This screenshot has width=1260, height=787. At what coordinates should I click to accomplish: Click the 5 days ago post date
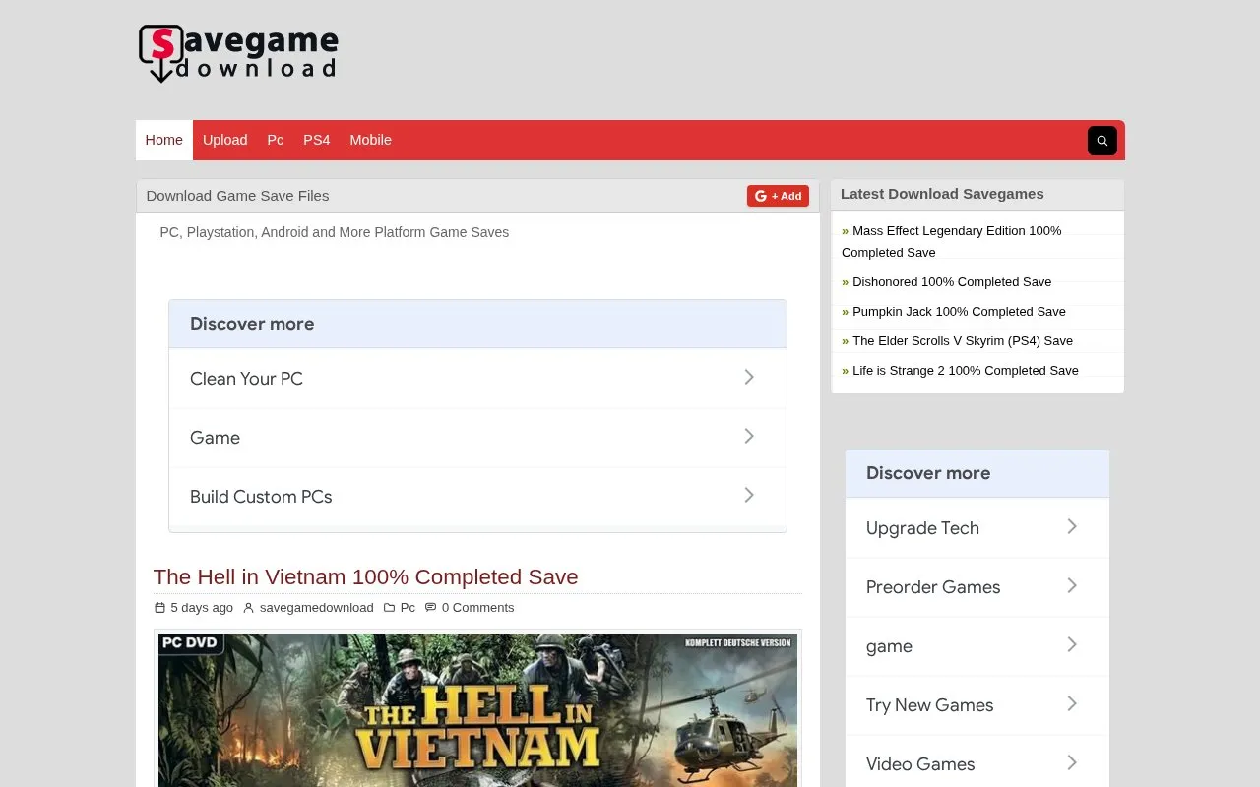(202, 608)
